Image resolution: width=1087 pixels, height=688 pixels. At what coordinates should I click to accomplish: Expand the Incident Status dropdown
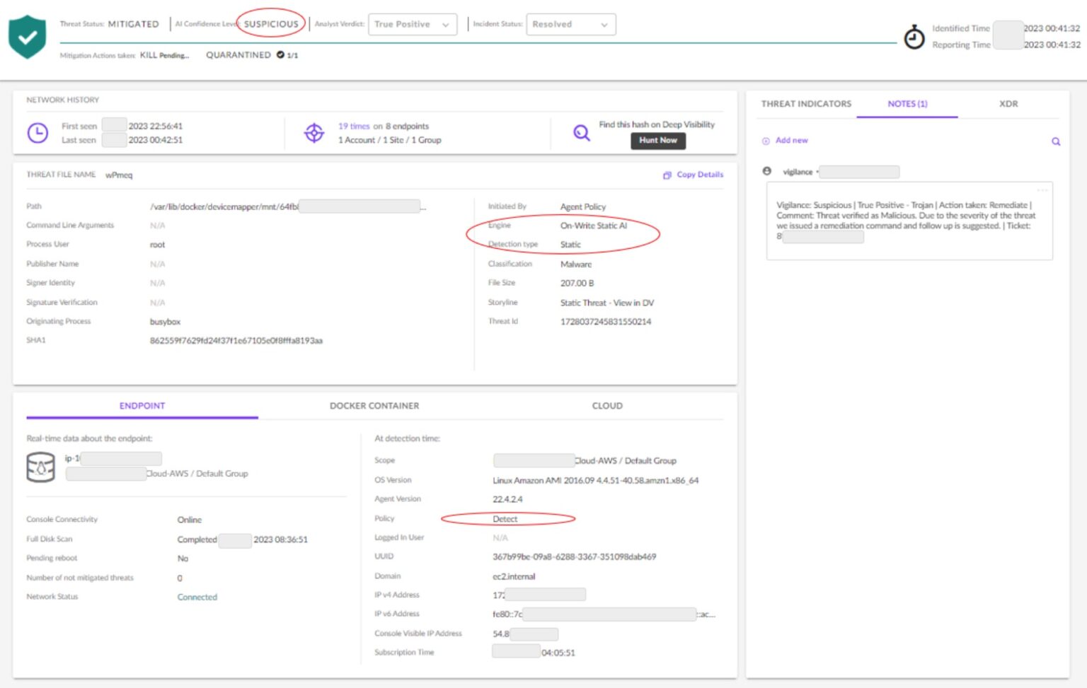pos(570,25)
